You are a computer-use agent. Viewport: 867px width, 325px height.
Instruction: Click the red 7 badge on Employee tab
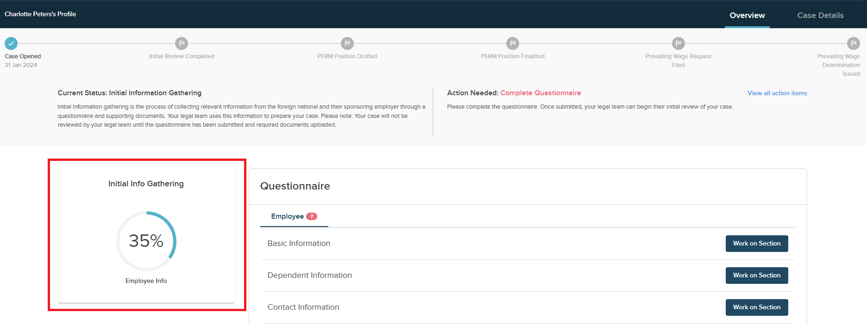tap(312, 216)
